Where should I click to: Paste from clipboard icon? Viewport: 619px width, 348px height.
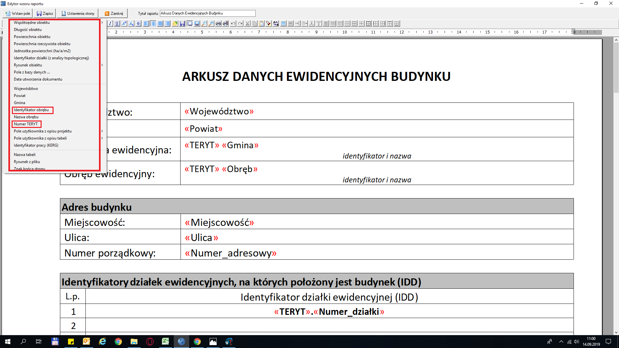[261, 24]
